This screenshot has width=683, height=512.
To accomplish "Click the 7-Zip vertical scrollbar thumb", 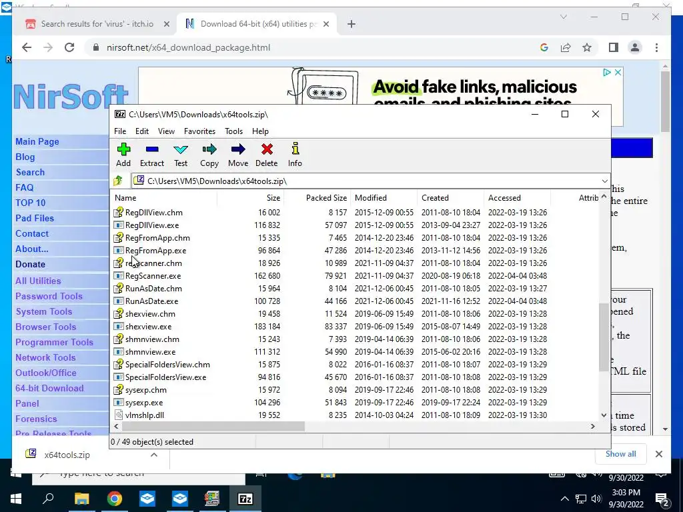I will pos(604,337).
